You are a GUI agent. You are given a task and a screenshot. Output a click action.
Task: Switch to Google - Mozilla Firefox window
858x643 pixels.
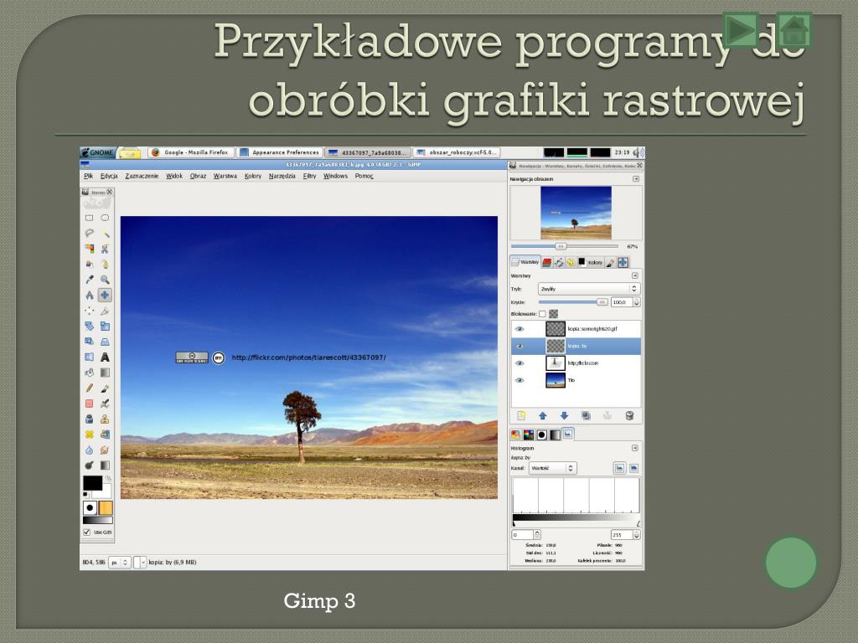(x=191, y=152)
